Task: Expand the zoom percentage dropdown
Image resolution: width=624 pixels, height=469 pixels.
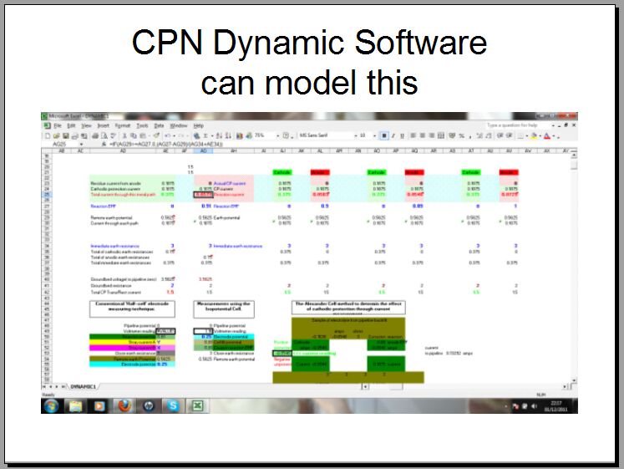Action: 276,135
